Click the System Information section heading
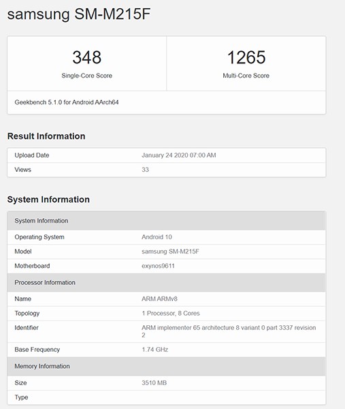 [x=48, y=200]
